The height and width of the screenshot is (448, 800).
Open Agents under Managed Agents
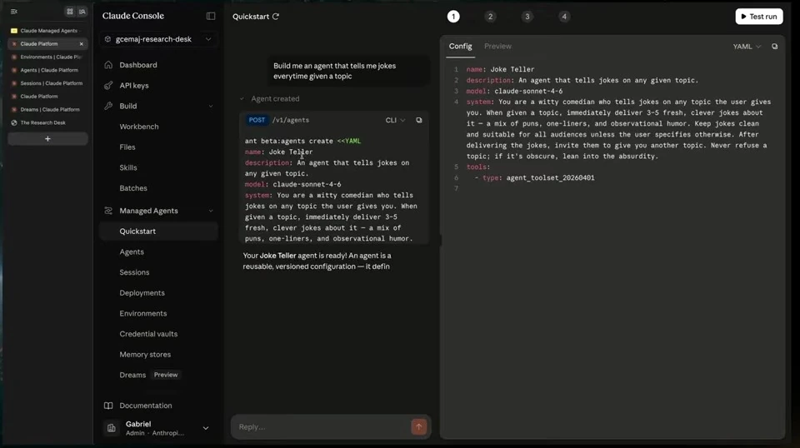(x=132, y=251)
